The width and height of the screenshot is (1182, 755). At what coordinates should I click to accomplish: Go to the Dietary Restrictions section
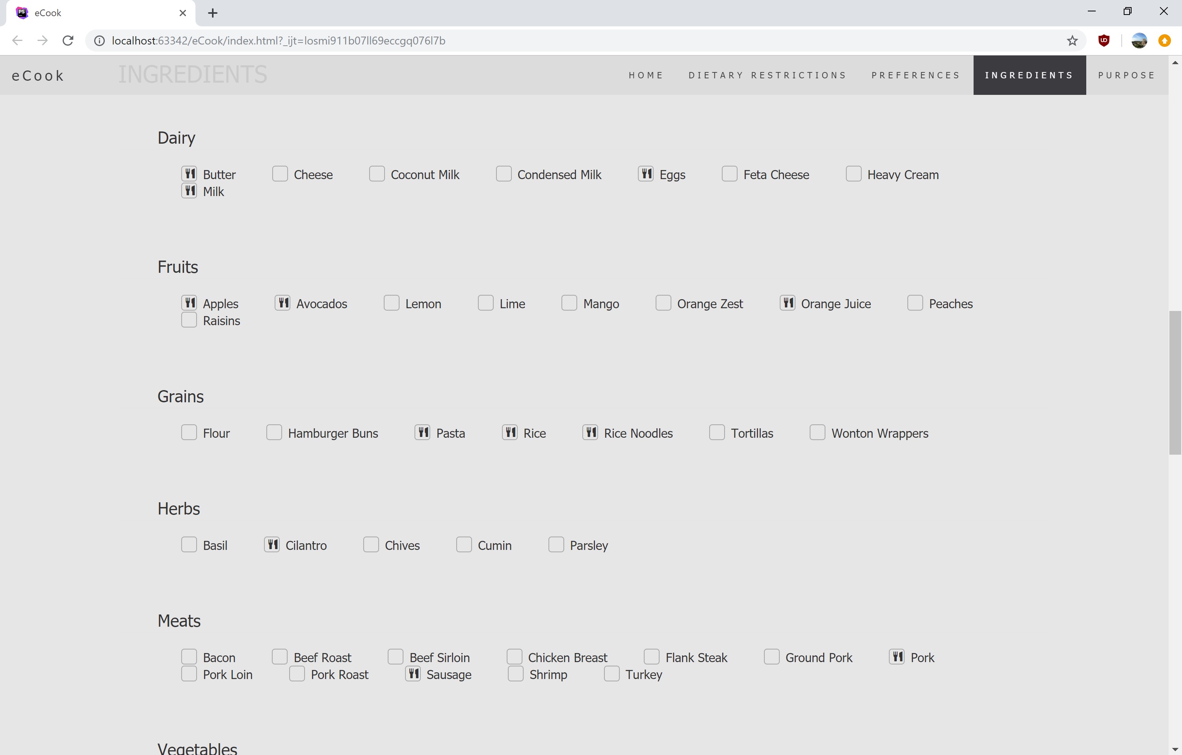coord(767,75)
